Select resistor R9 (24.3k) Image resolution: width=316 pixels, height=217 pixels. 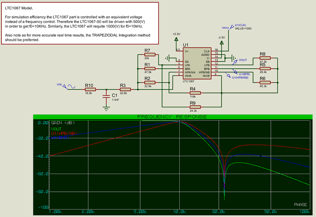[192, 107]
